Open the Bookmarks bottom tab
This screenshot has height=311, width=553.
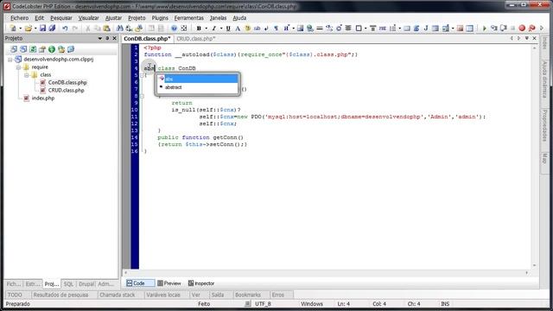click(248, 295)
